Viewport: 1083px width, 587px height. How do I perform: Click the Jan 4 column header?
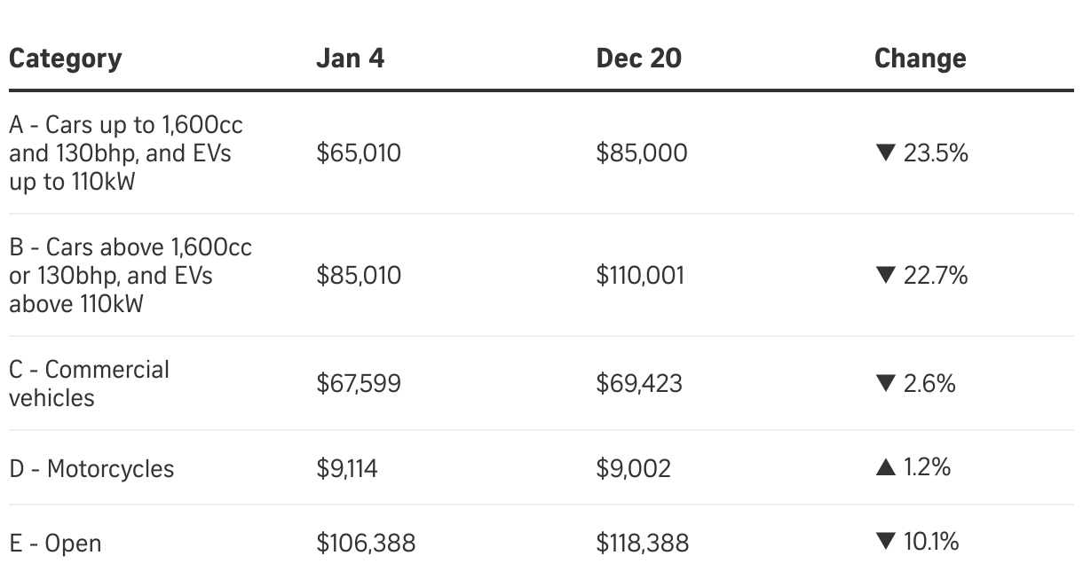tap(350, 59)
